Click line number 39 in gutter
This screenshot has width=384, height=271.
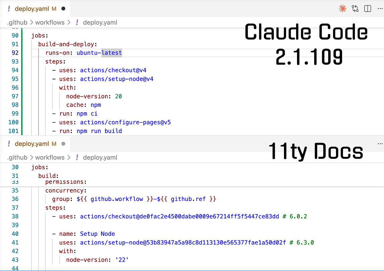point(15,225)
